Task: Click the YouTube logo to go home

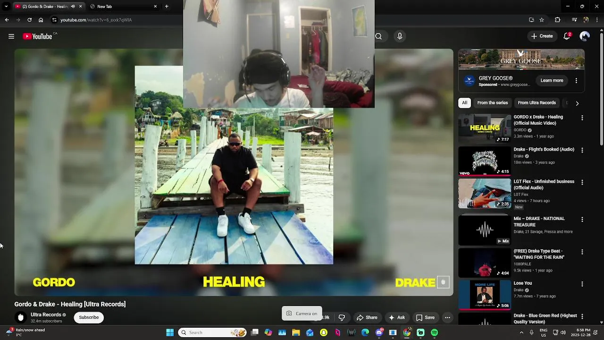Action: [37, 36]
